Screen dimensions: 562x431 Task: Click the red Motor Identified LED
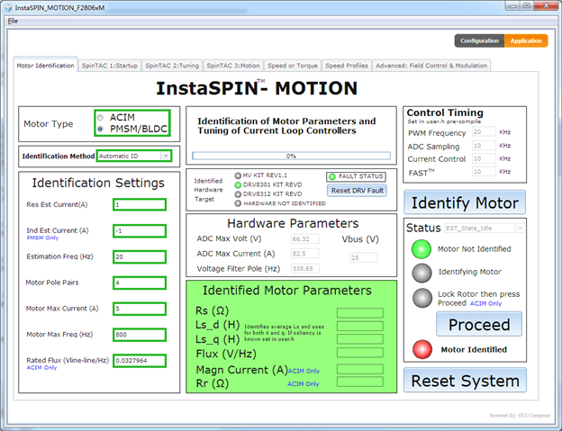click(421, 350)
